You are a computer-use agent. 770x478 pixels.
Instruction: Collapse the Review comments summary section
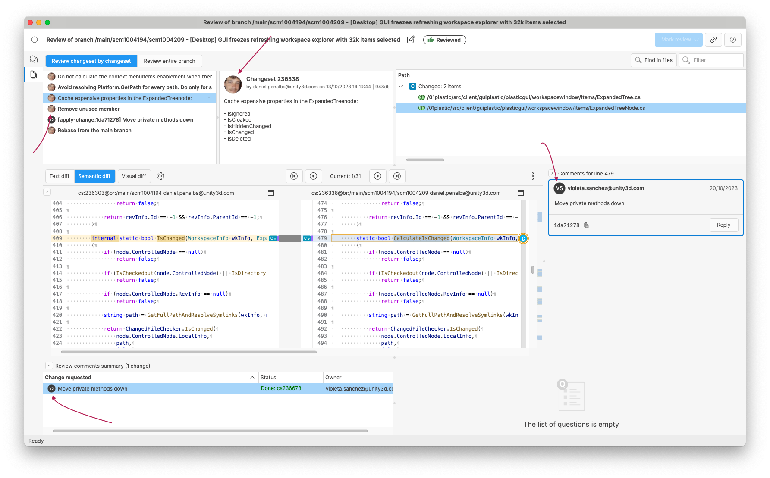[x=49, y=365]
